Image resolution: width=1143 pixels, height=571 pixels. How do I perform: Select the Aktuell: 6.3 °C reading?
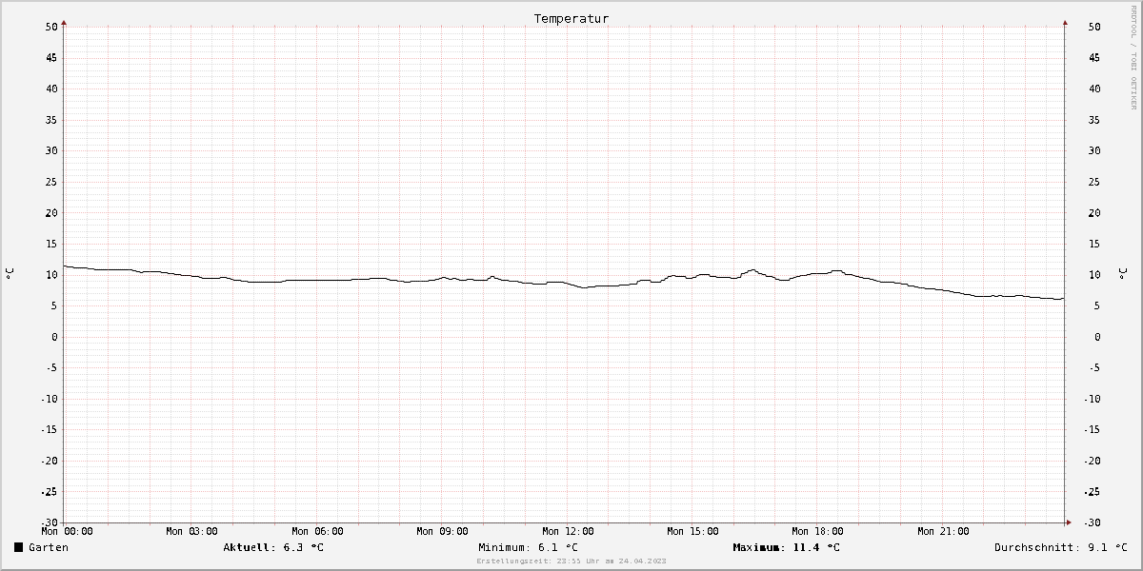[273, 547]
